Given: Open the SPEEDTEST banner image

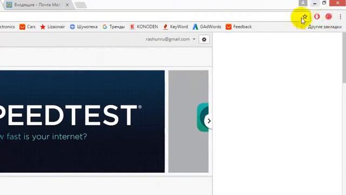Looking at the screenshot, I should coord(82,121).
